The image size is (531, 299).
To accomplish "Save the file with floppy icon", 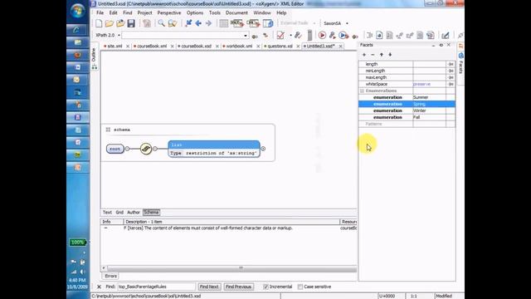I will pos(131,23).
